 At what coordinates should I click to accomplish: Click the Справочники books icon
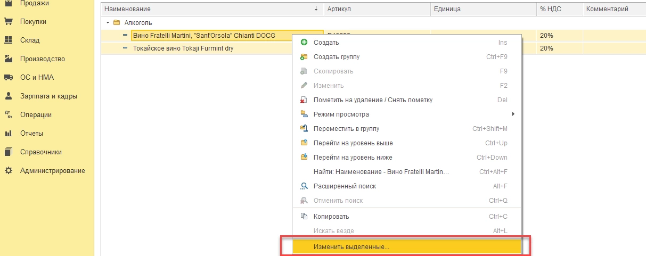(x=8, y=152)
